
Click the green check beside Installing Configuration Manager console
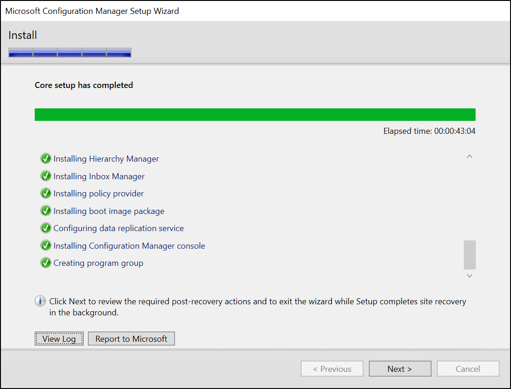point(46,245)
